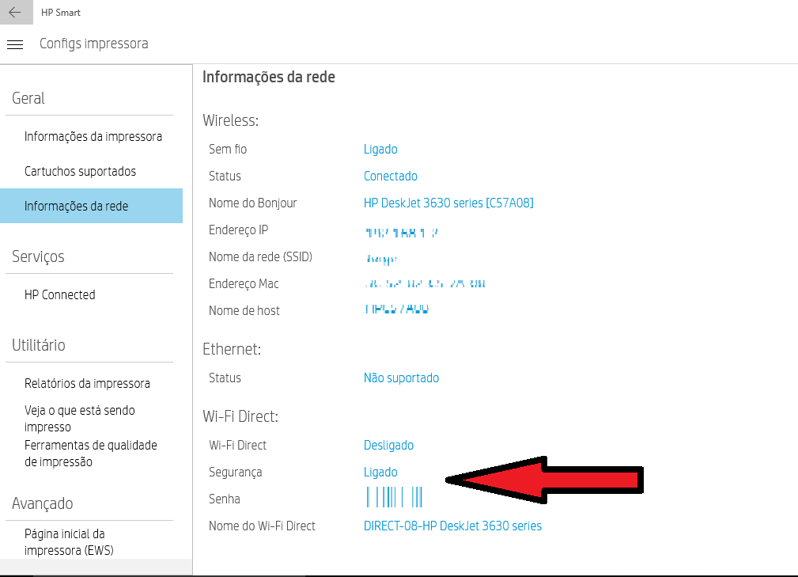
Task: Click the DIRECT-08-HP DeskJet 3630 series name
Action: pos(452,526)
